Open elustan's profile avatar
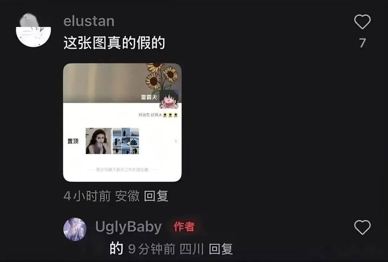This screenshot has height=262, width=388. [x=33, y=30]
